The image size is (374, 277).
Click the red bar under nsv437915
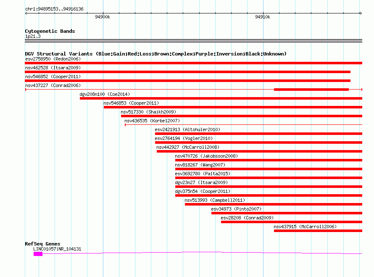[x=318, y=231]
